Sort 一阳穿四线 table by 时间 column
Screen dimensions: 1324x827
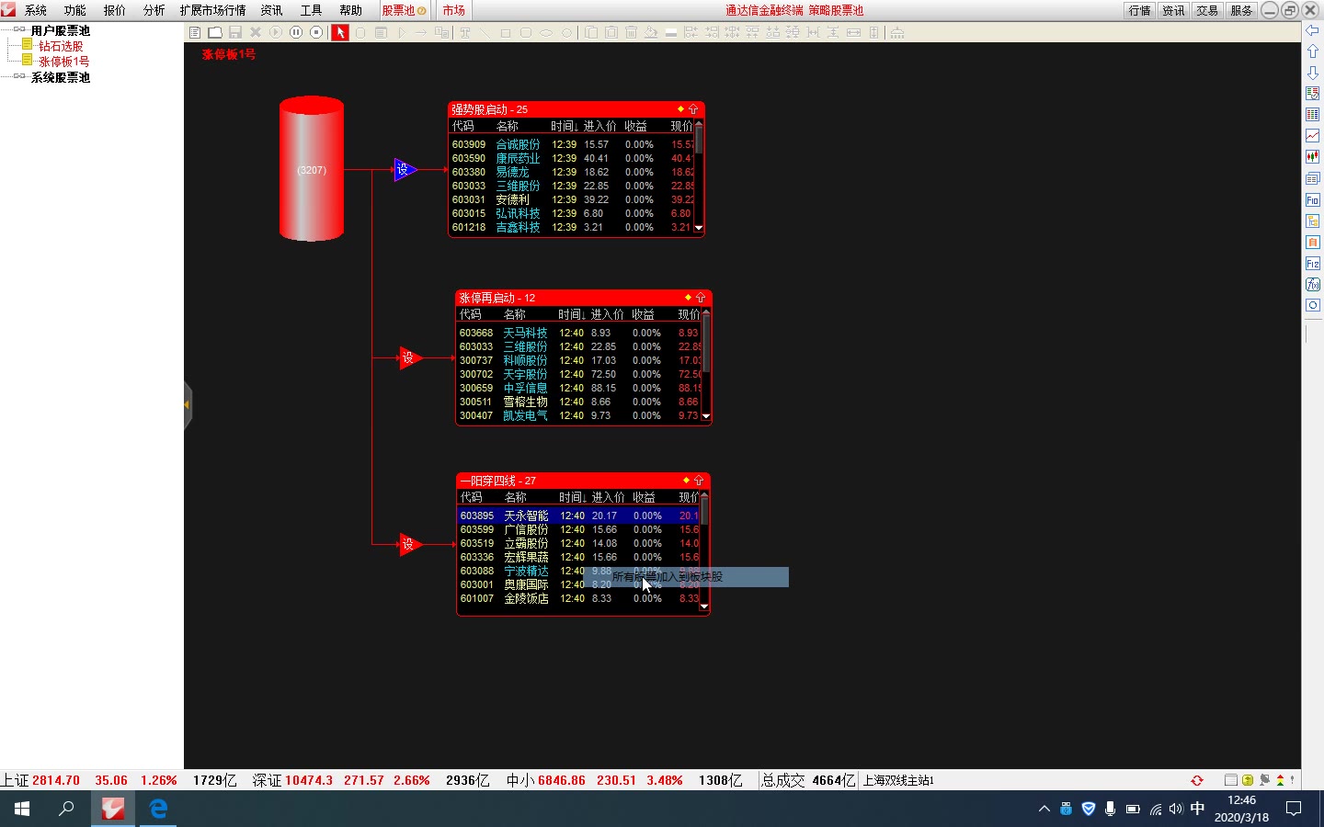pyautogui.click(x=572, y=497)
